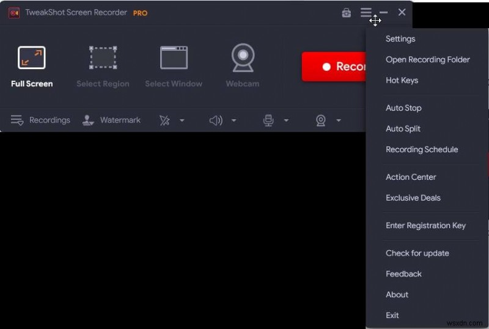Click the Watermark stamp icon

[88, 120]
